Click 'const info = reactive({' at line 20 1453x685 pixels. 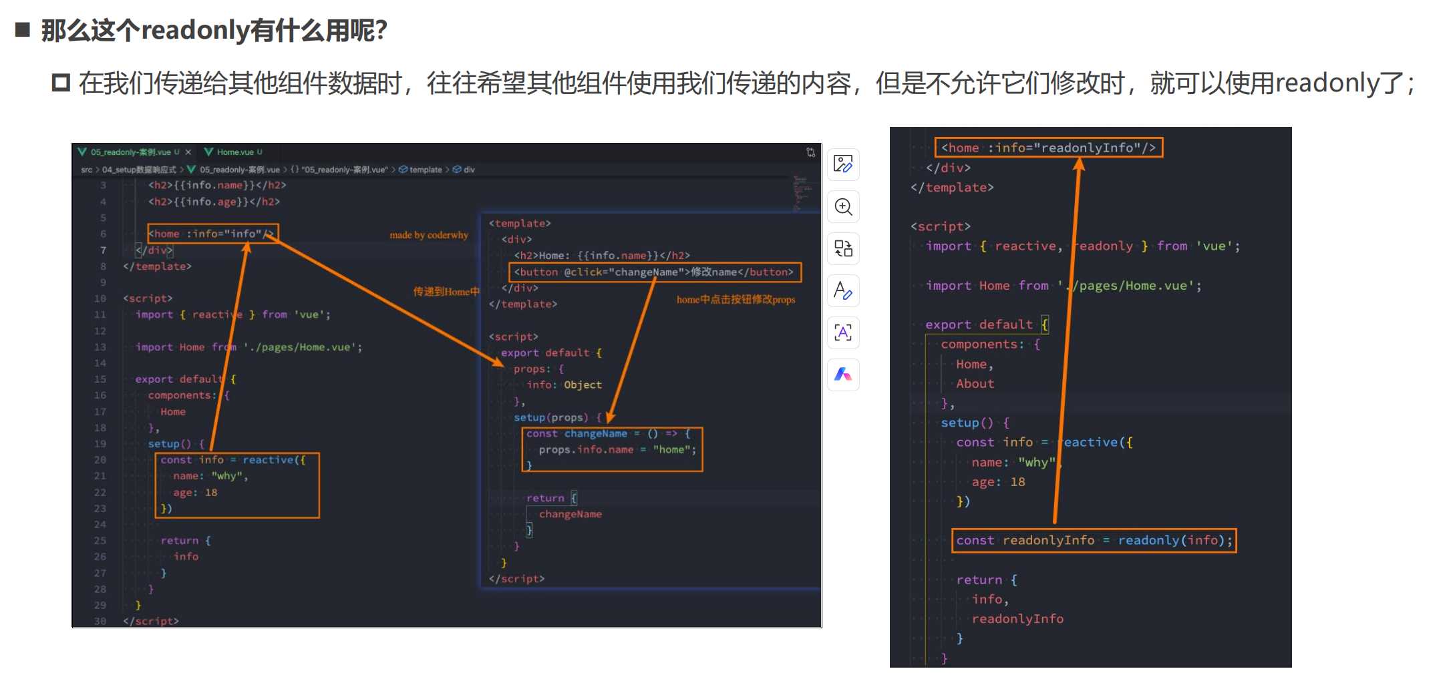(232, 460)
